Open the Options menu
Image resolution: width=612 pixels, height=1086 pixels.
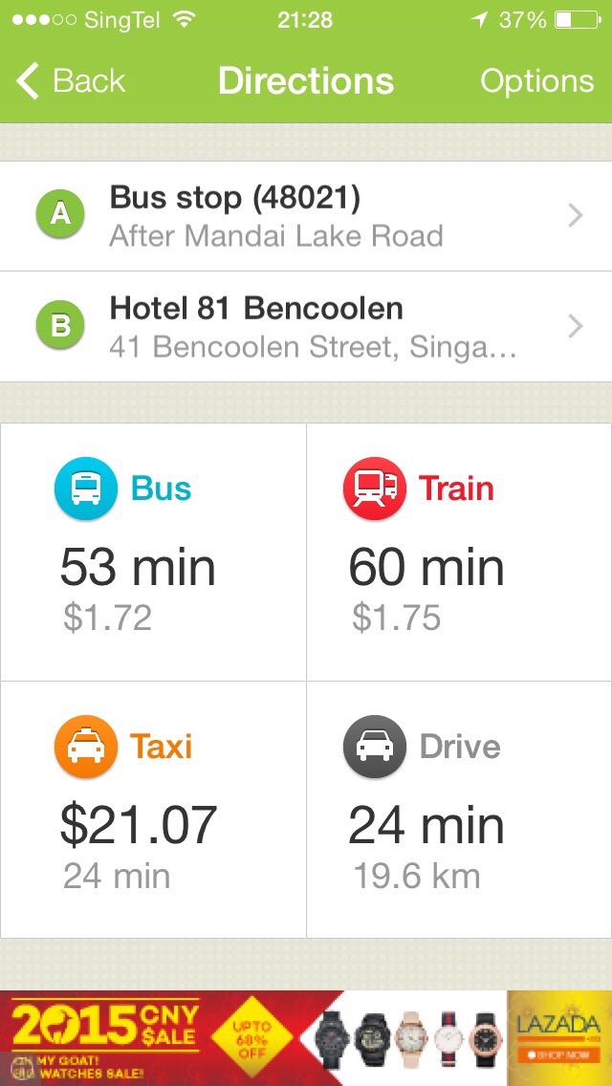click(536, 81)
